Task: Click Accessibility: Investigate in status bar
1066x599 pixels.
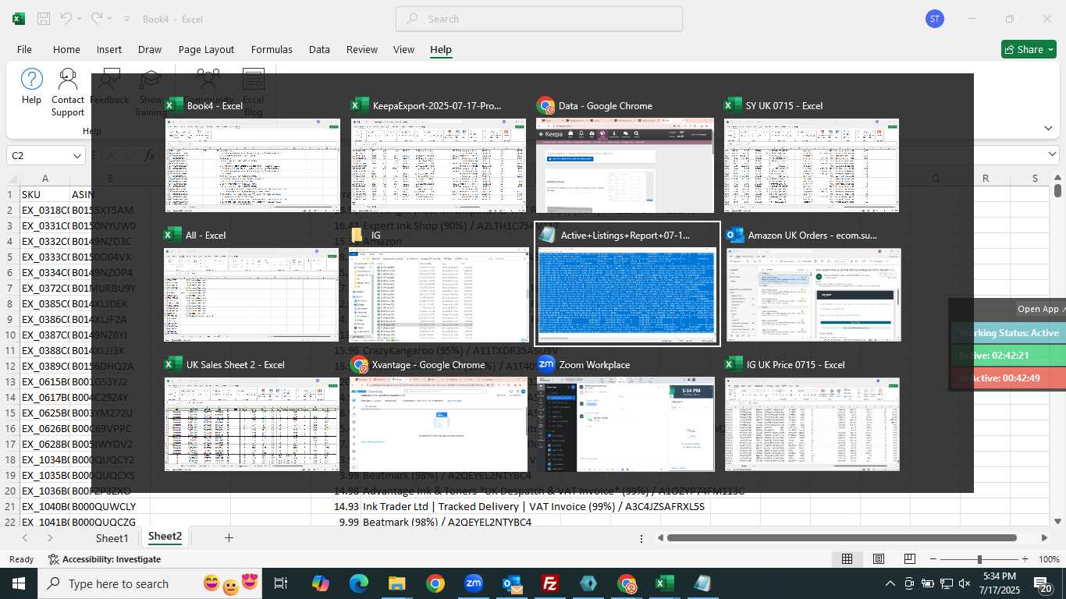Action: click(x=105, y=559)
